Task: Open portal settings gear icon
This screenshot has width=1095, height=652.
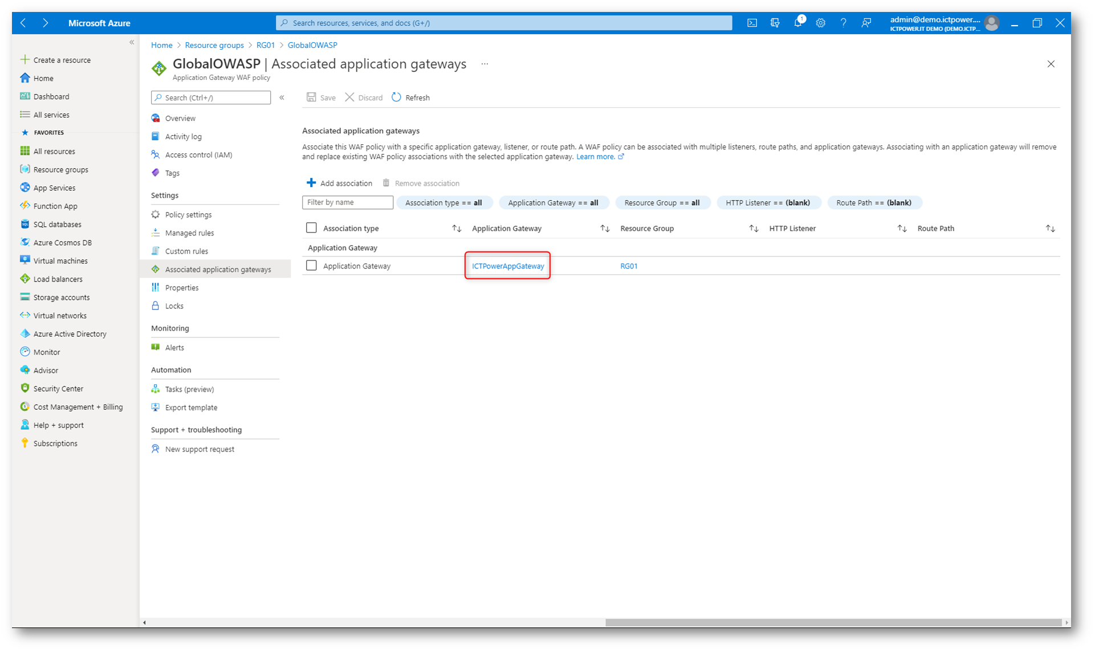Action: [820, 23]
